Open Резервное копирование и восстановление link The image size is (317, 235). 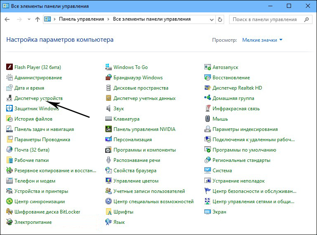55,171
